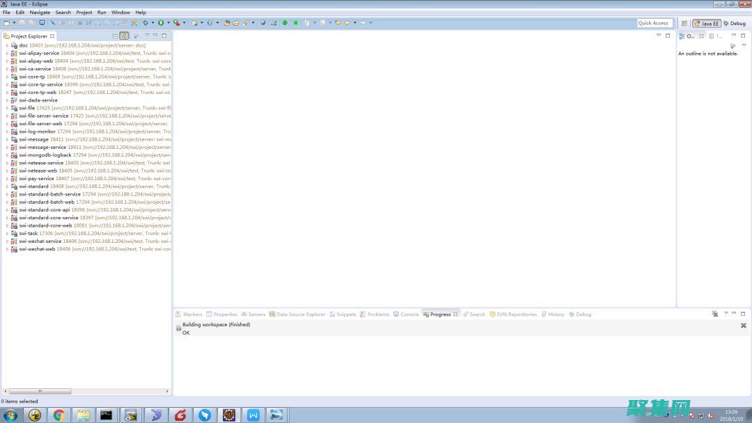This screenshot has height=423, width=752.
Task: Open the Navigate menu
Action: tap(40, 13)
